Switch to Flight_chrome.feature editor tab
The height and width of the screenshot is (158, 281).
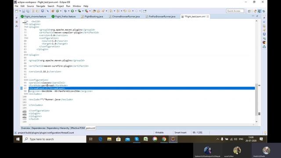(x=33, y=17)
